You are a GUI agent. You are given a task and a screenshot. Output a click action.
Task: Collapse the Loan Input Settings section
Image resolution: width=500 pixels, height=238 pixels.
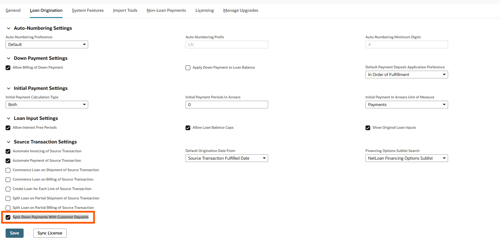(x=9, y=118)
